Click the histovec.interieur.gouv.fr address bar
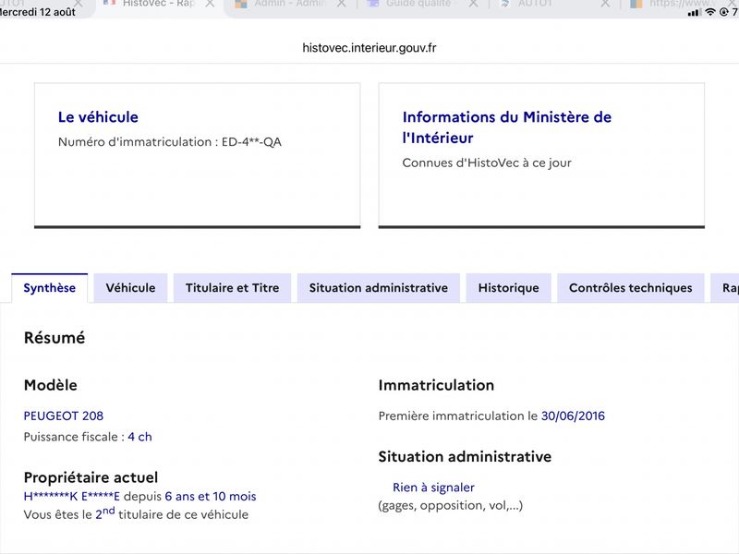 coord(369,48)
